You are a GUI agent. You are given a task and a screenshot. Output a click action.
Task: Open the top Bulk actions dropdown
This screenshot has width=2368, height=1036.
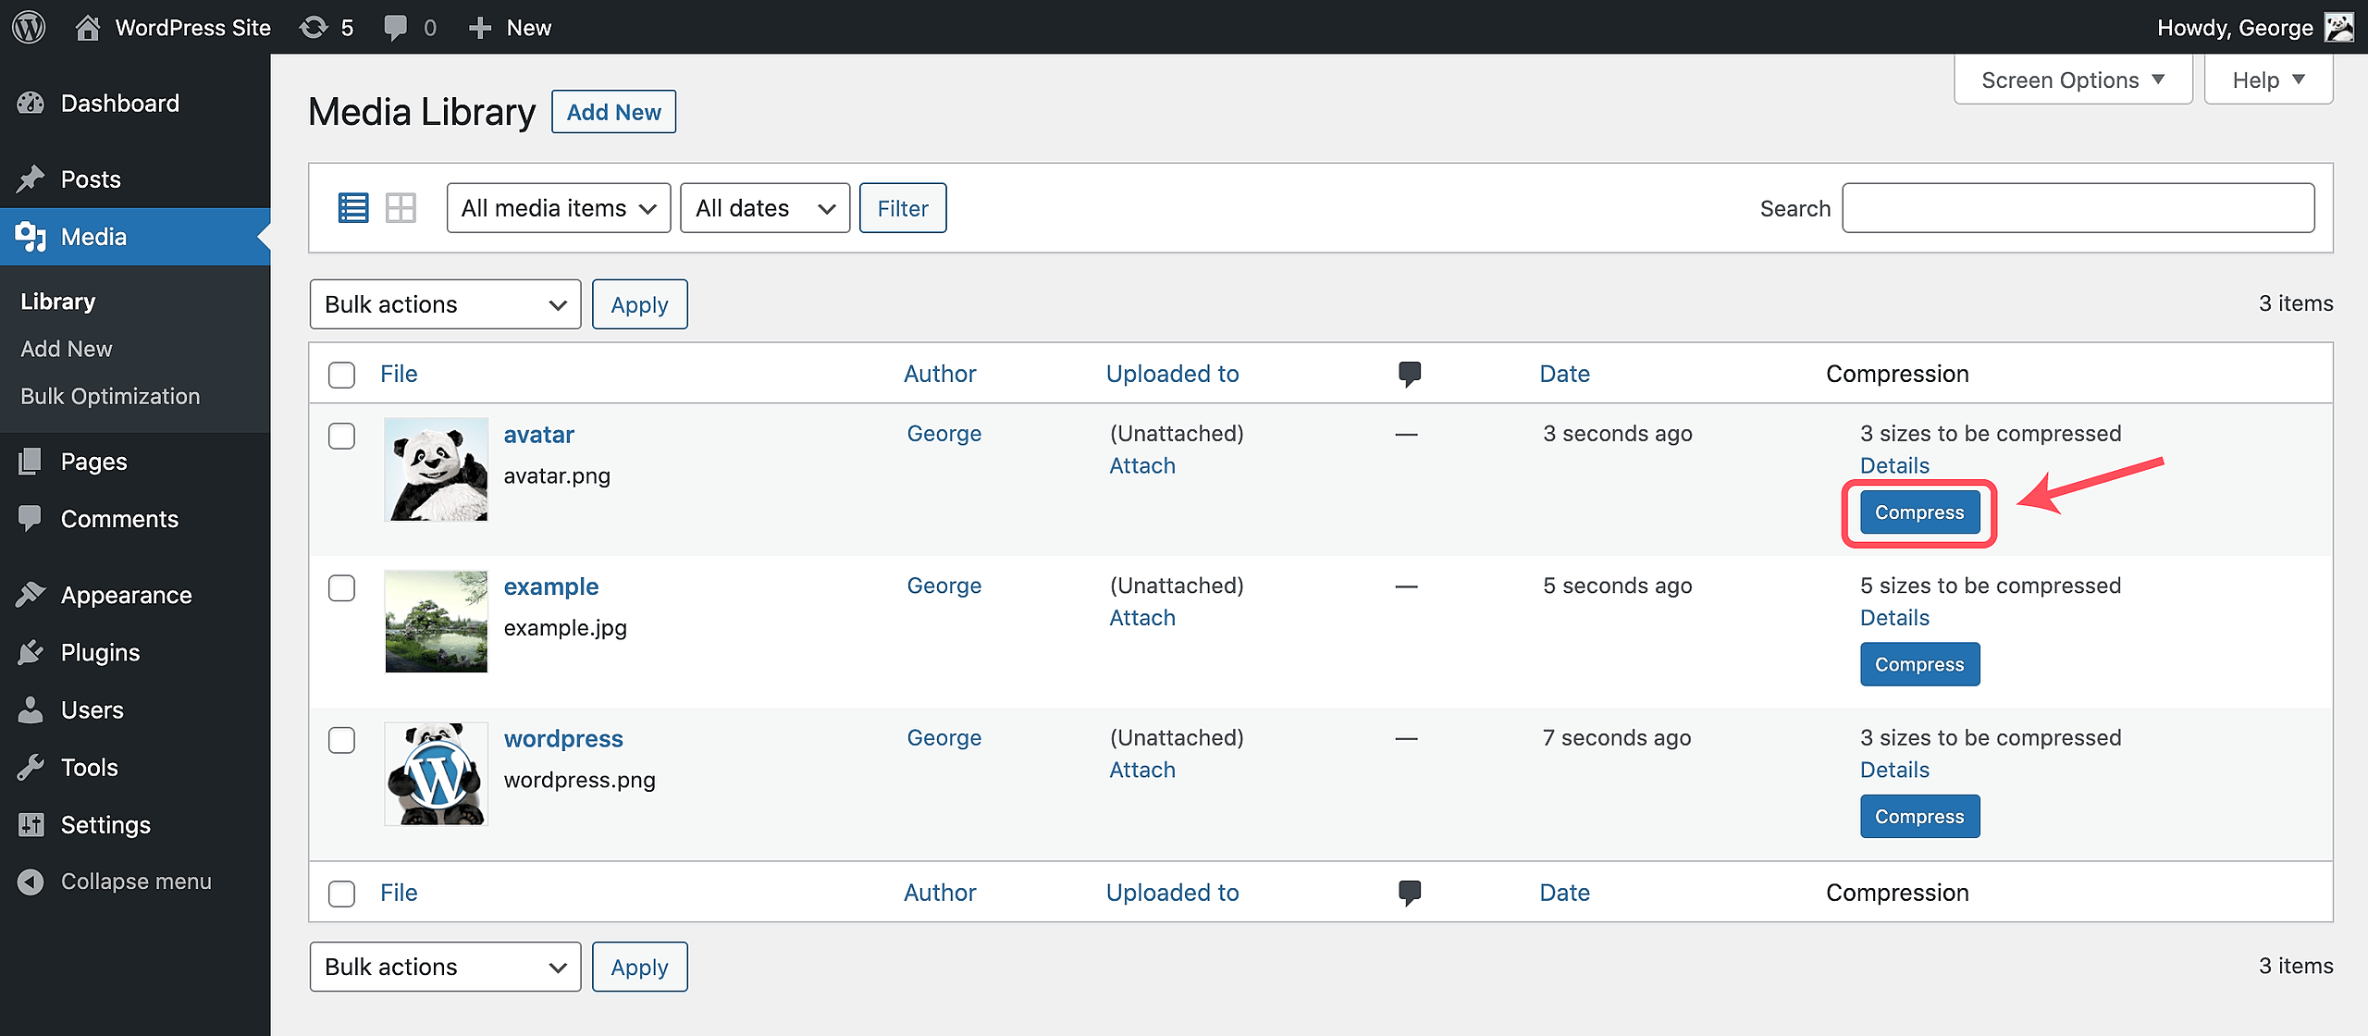coord(445,304)
